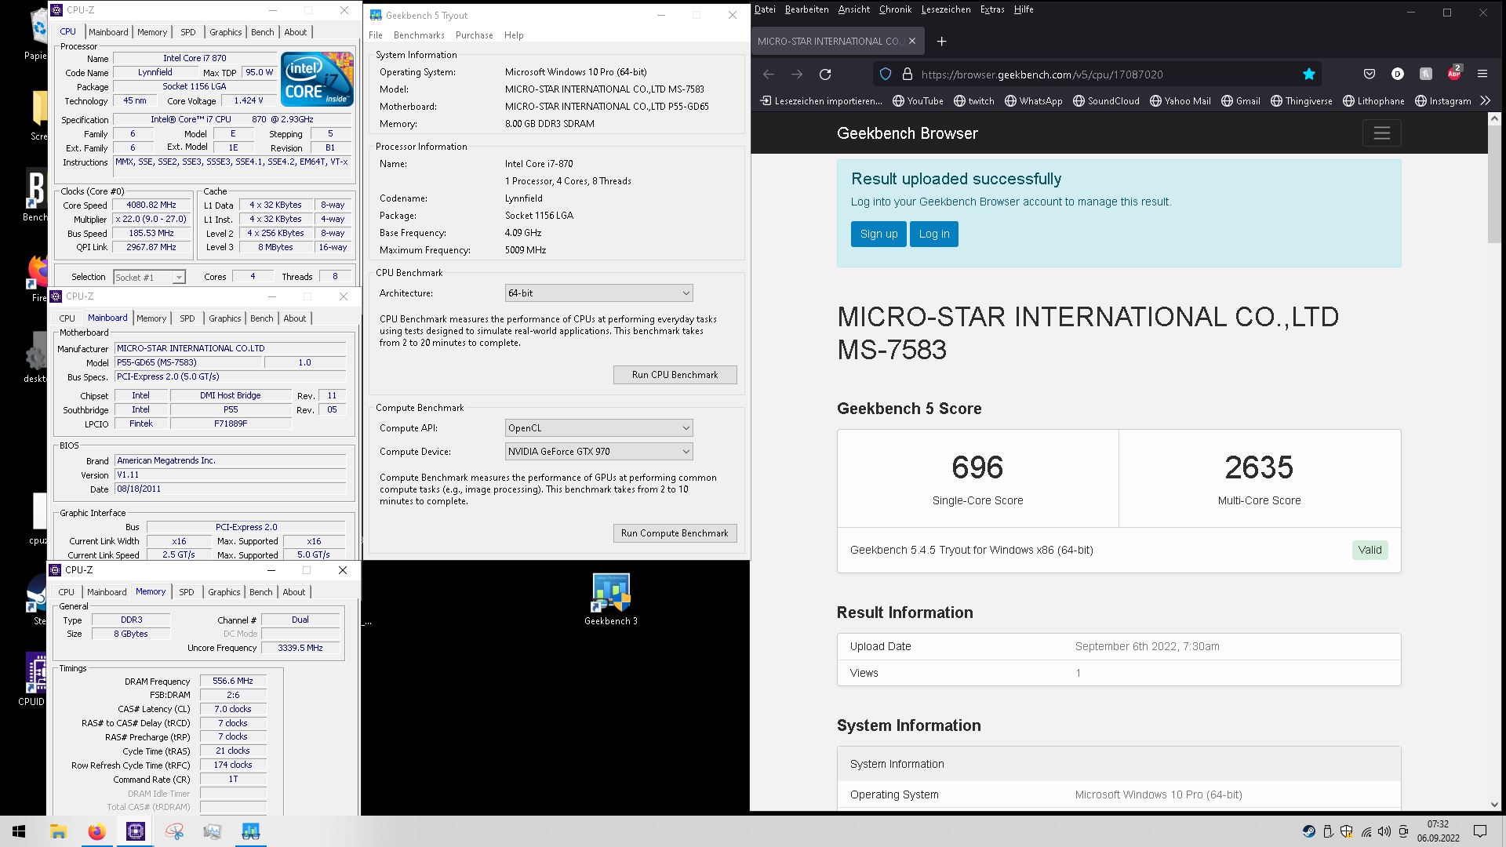
Task: Open the YouTube bookmark
Action: (x=918, y=100)
